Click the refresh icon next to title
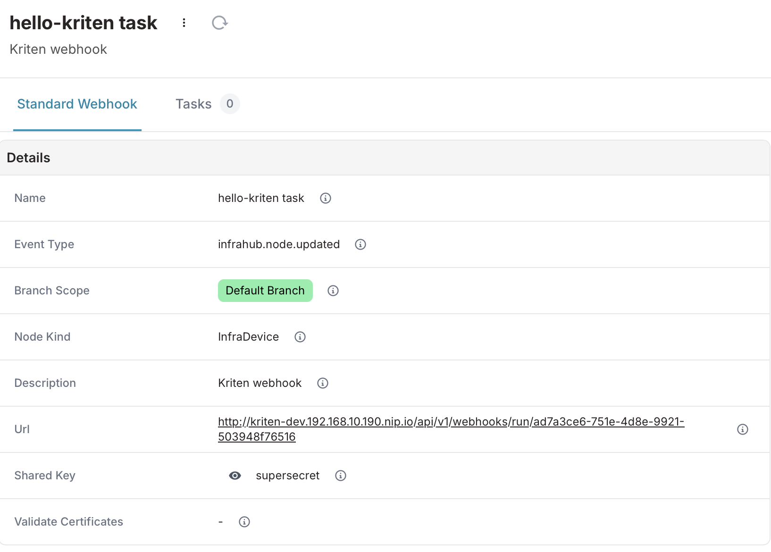The height and width of the screenshot is (552, 771). (219, 23)
